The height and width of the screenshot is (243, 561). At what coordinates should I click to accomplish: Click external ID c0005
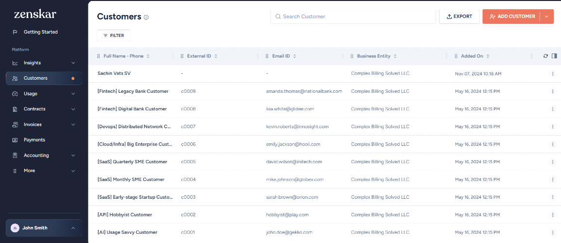click(x=188, y=162)
